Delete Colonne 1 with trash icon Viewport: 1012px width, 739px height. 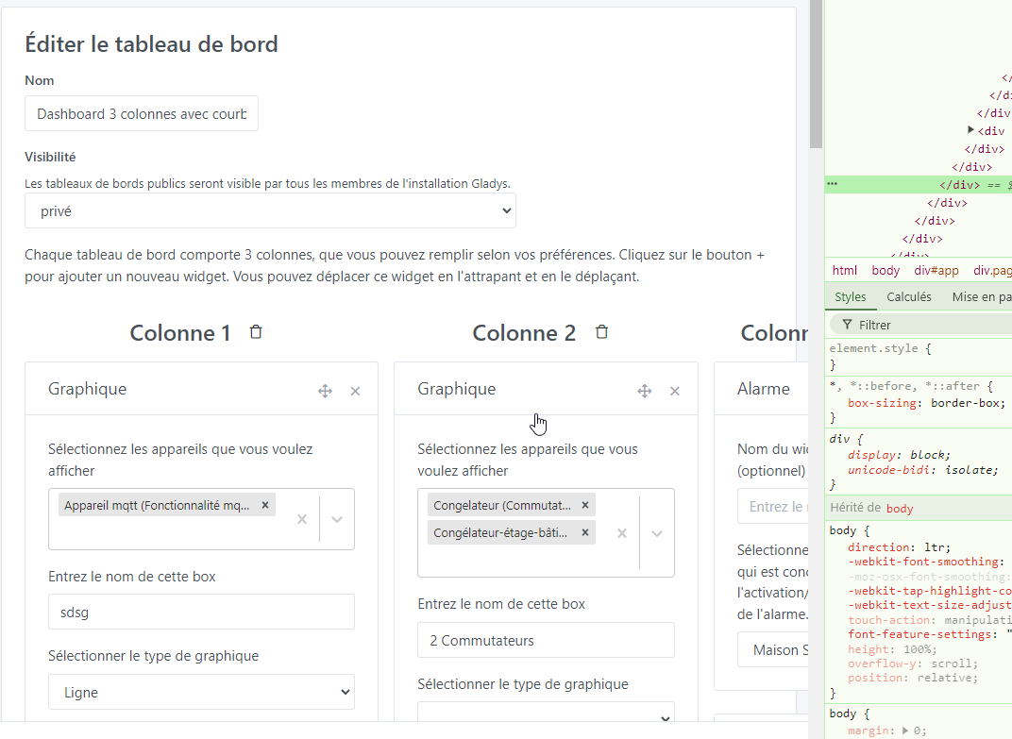[256, 332]
